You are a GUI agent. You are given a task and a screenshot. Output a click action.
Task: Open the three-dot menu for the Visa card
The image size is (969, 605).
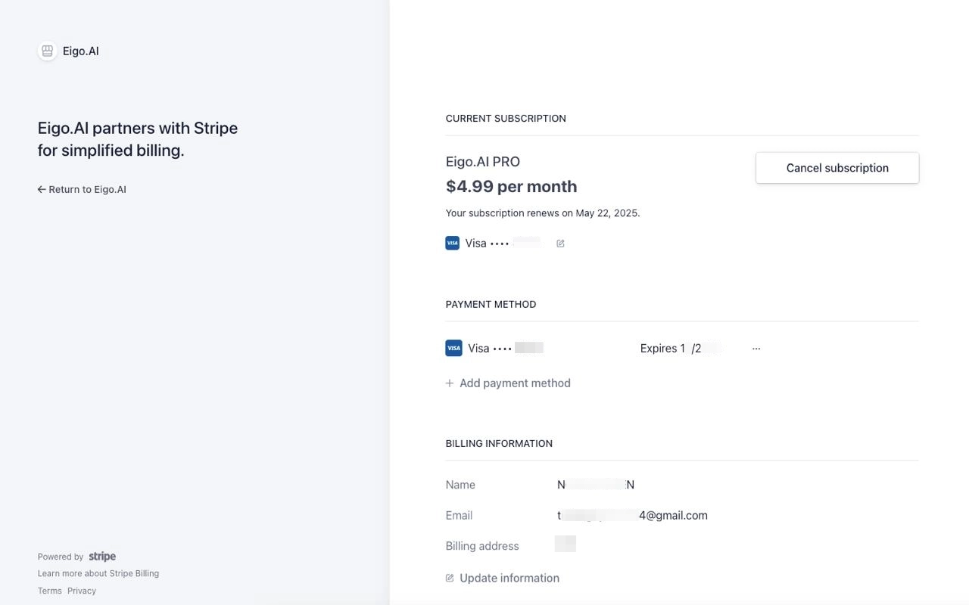tap(756, 349)
